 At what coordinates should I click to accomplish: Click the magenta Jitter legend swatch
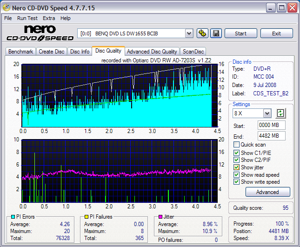coord(160,217)
